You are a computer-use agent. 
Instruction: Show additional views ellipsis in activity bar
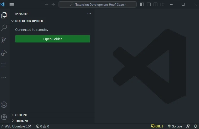pyautogui.click(x=4, y=77)
